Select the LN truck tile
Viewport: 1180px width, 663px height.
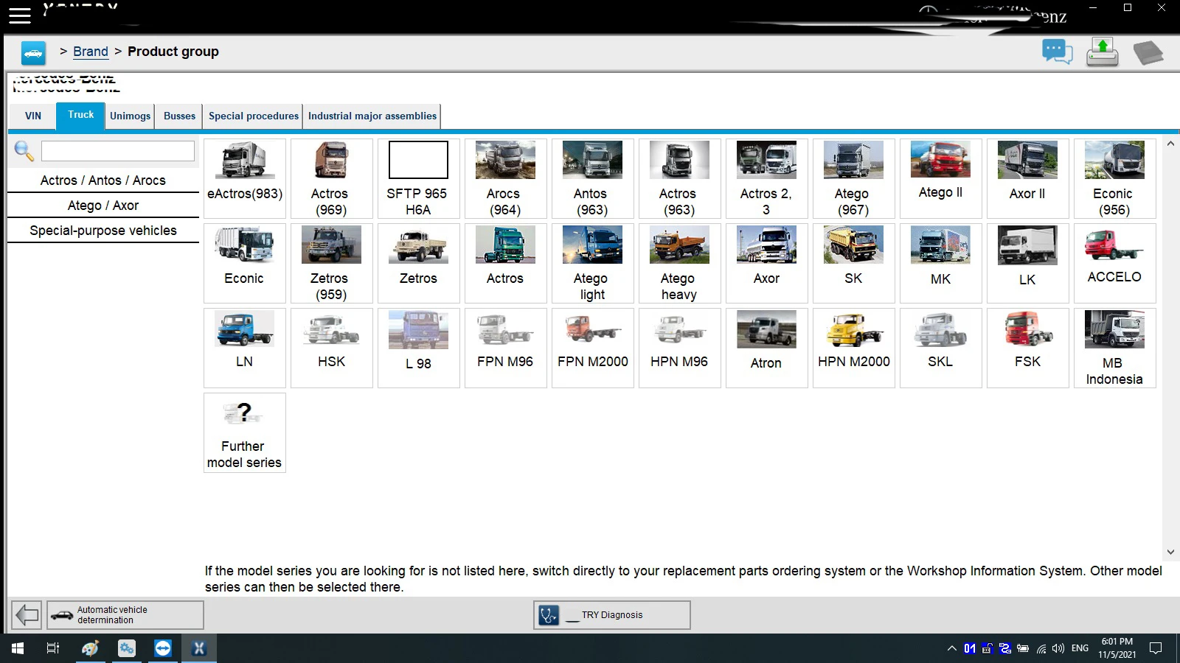click(x=245, y=348)
